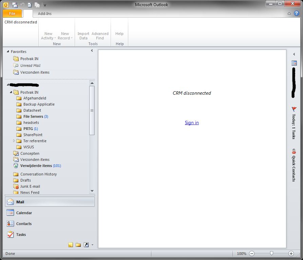Open the New Activity dropdown

48,36
